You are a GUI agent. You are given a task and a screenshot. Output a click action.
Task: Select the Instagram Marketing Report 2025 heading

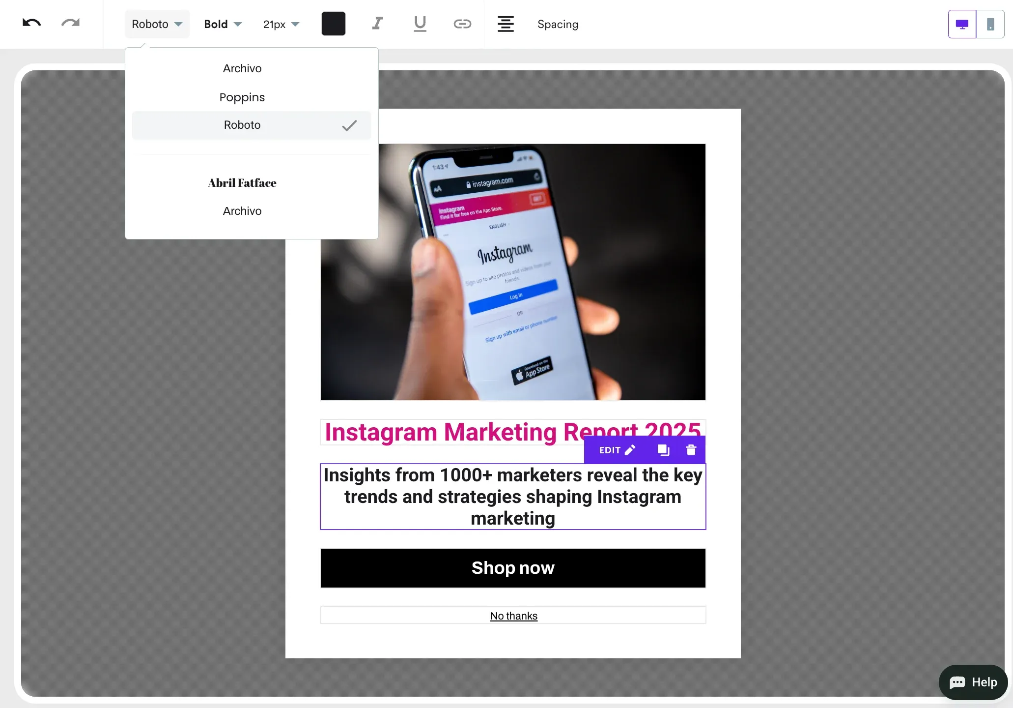[513, 432]
